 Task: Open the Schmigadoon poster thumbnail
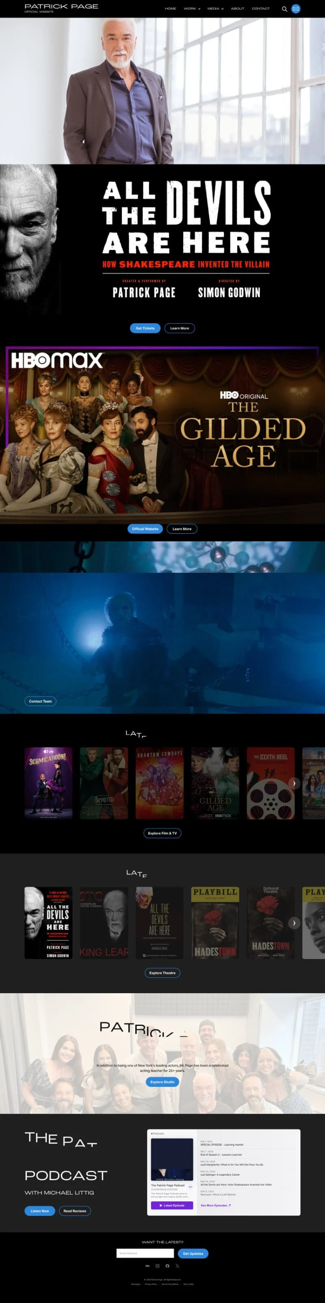point(48,784)
